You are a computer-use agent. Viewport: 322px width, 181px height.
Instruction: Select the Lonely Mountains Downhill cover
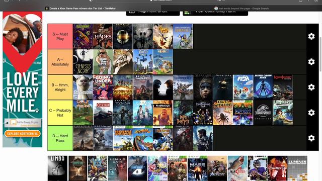pos(183,36)
